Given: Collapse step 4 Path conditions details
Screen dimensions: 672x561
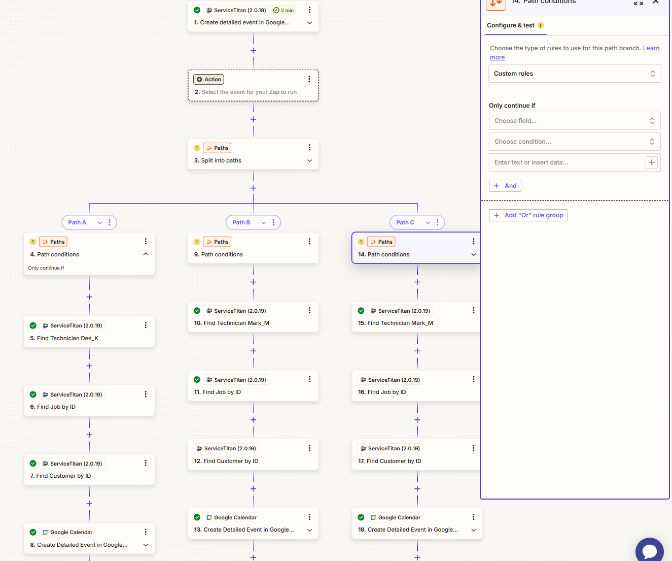Looking at the screenshot, I should pos(146,254).
